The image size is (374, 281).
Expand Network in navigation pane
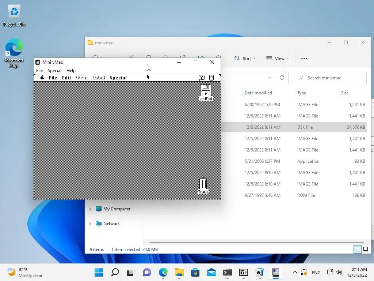(90, 224)
